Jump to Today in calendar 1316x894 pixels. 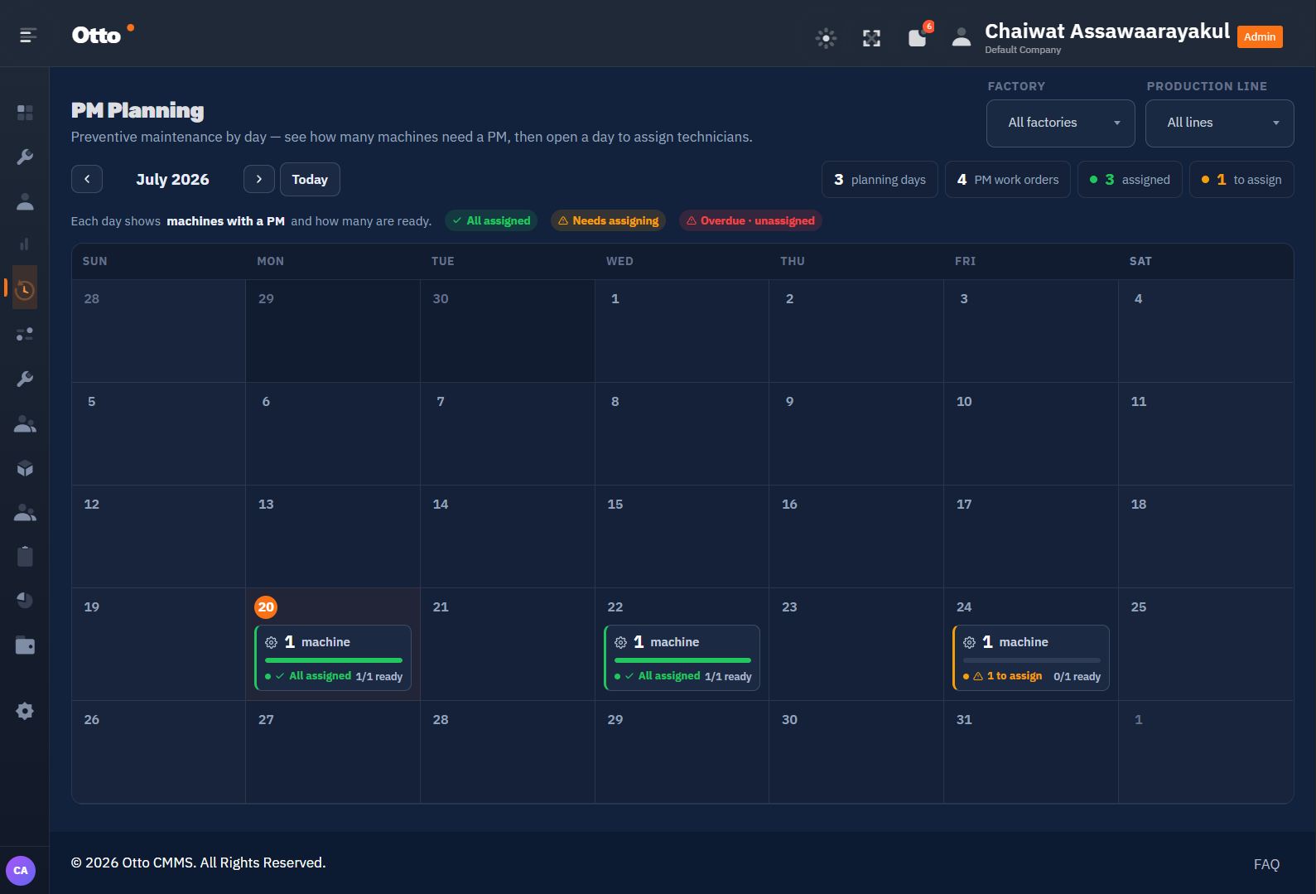tap(310, 179)
